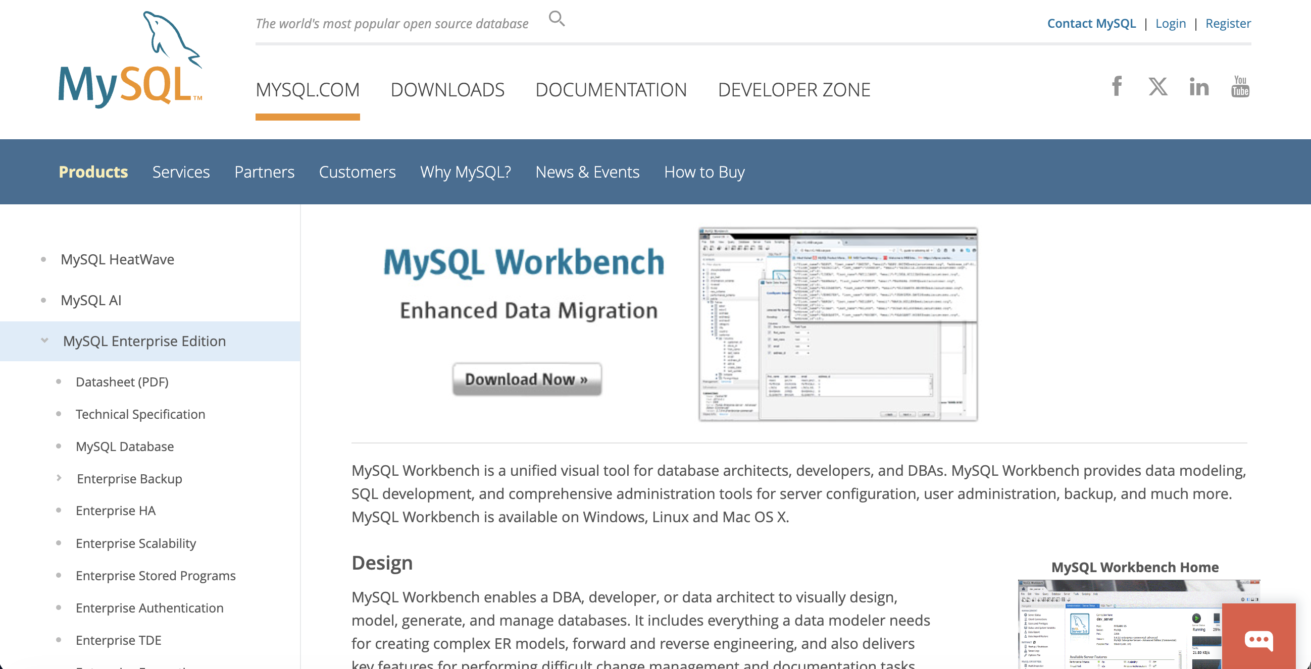1311x669 pixels.
Task: Click the Workbench migration screenshot image
Action: pyautogui.click(x=837, y=324)
